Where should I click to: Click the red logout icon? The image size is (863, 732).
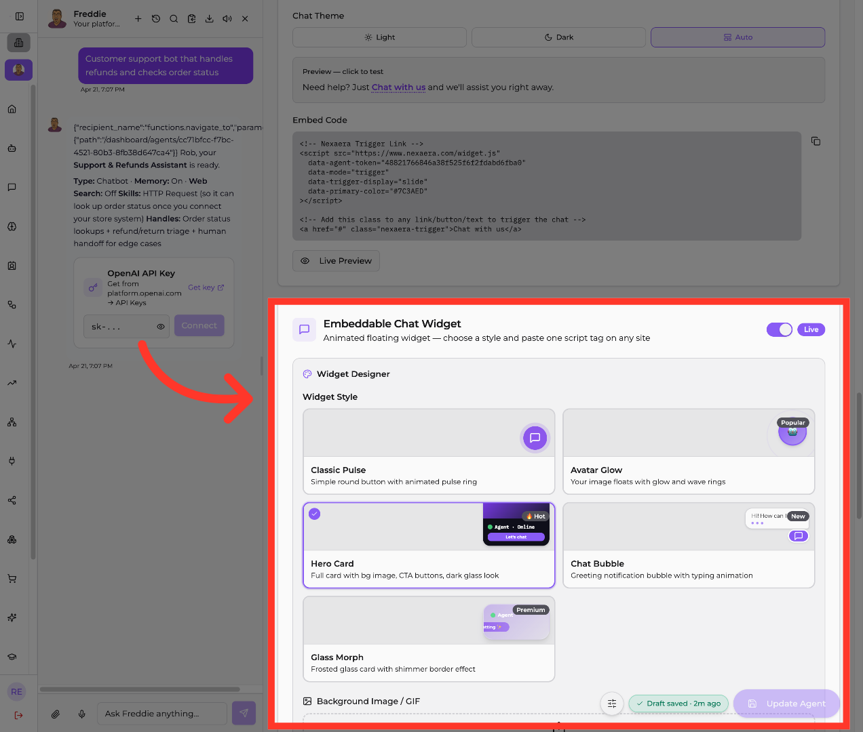pyautogui.click(x=18, y=715)
